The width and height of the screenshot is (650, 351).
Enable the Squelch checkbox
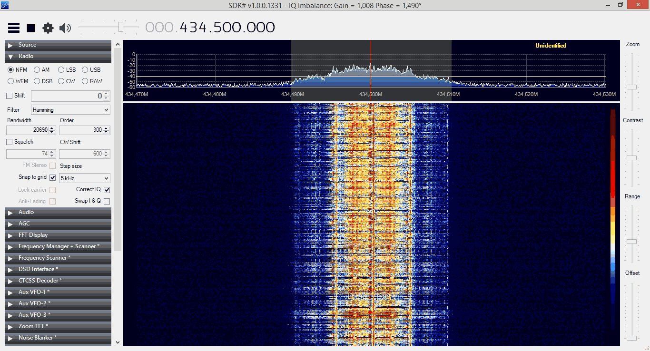[10, 142]
